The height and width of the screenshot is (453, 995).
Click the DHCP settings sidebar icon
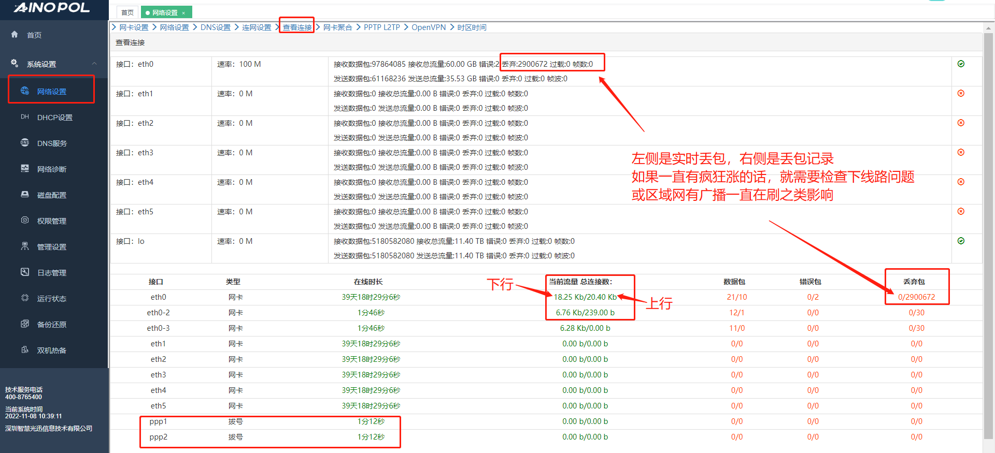[x=25, y=117]
